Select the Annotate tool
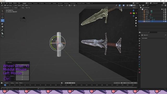 click(x=2, y=30)
